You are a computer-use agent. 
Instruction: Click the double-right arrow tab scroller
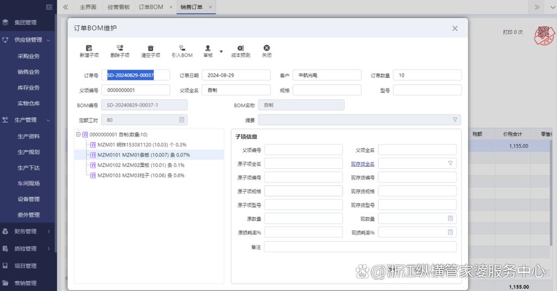coord(536,7)
